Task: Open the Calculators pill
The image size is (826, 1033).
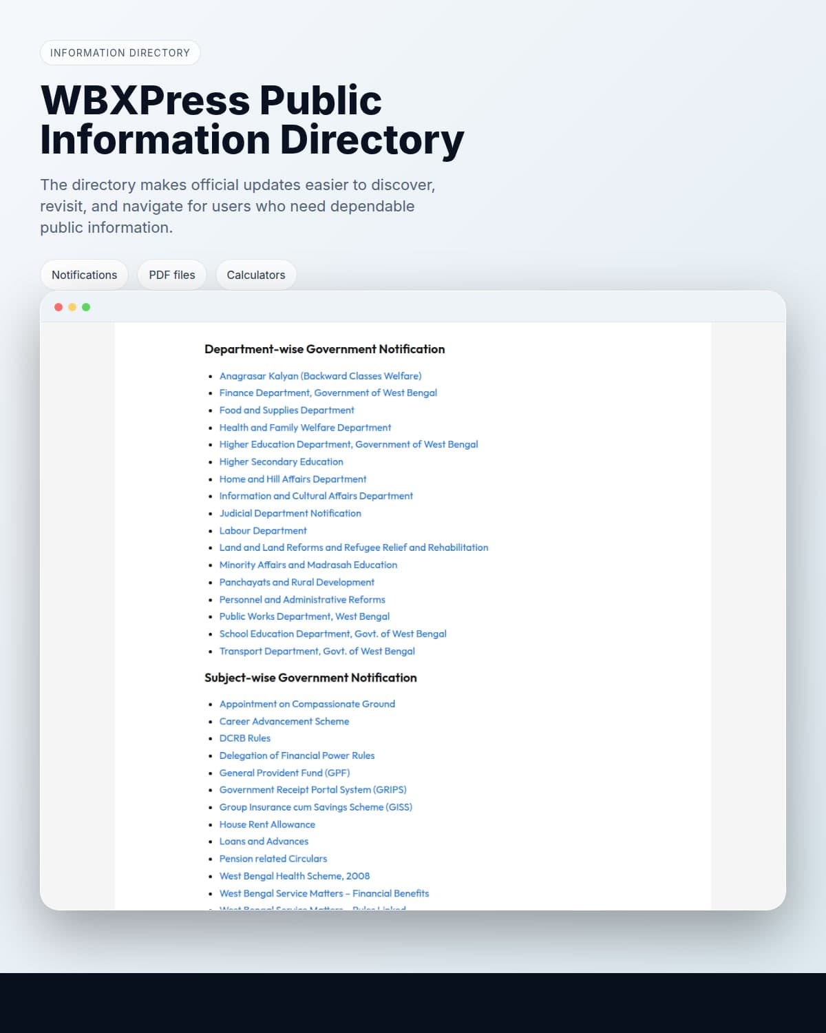Action: point(256,275)
